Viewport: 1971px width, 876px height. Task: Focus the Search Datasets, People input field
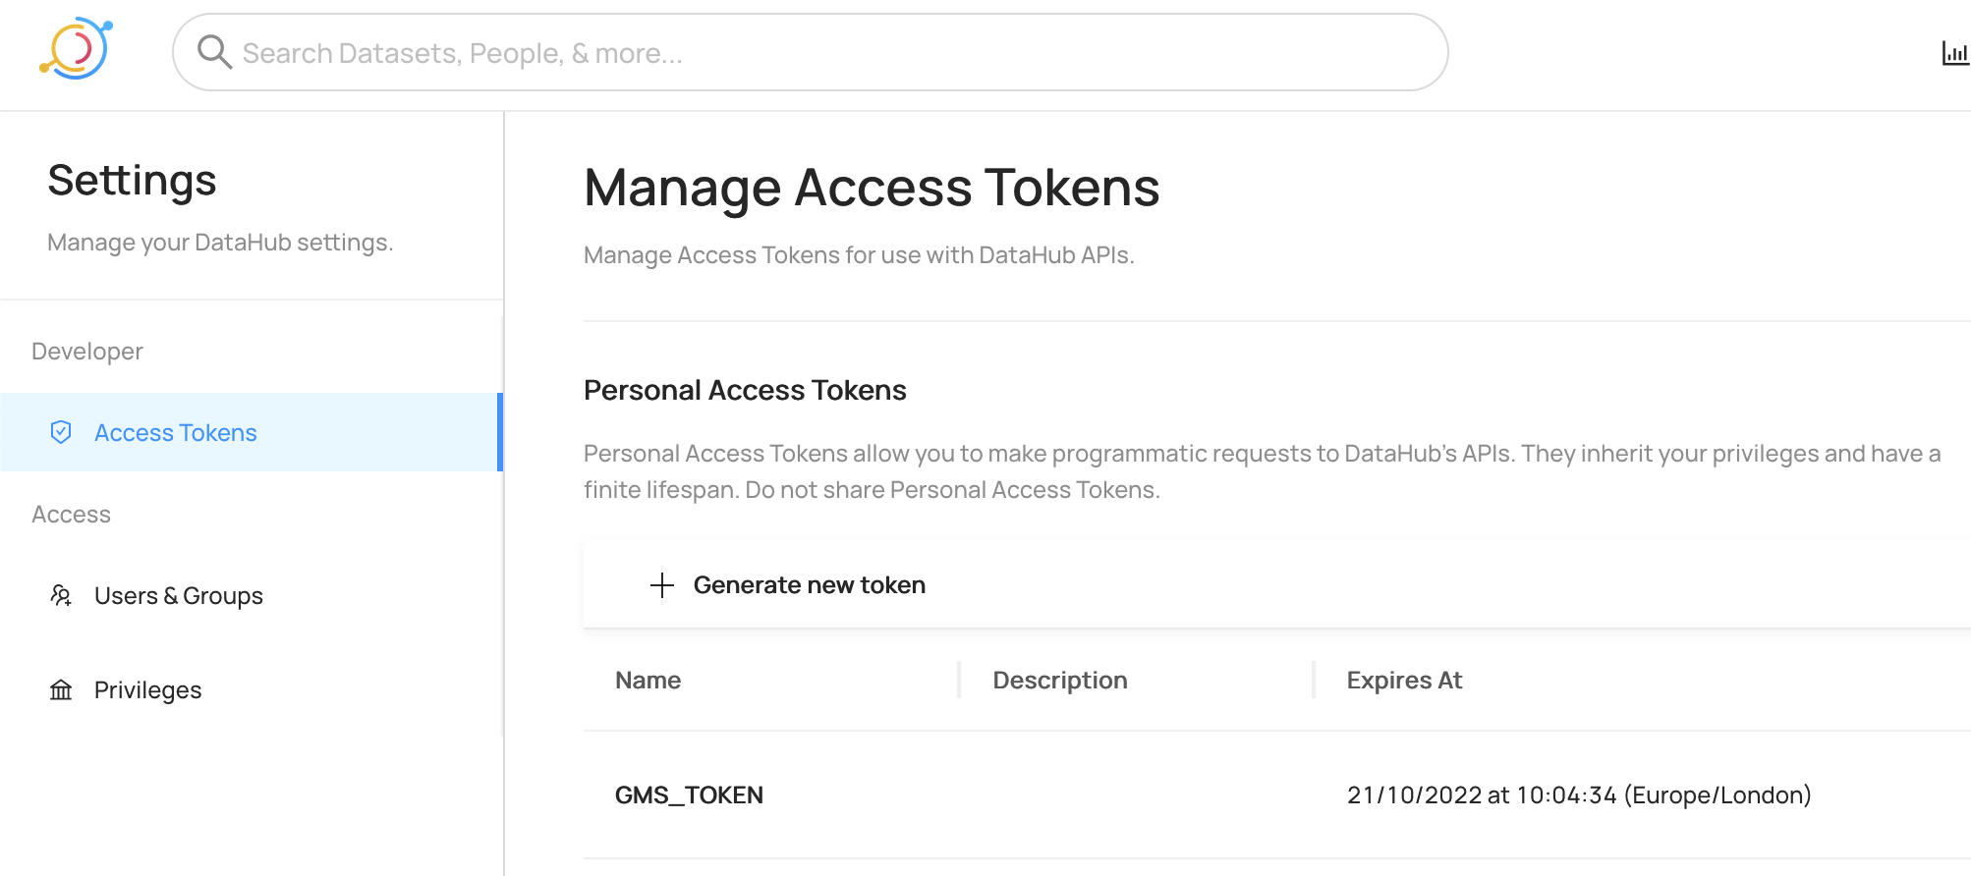825,53
